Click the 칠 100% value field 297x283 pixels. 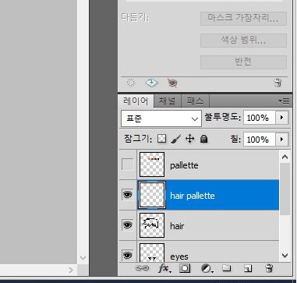pos(260,140)
